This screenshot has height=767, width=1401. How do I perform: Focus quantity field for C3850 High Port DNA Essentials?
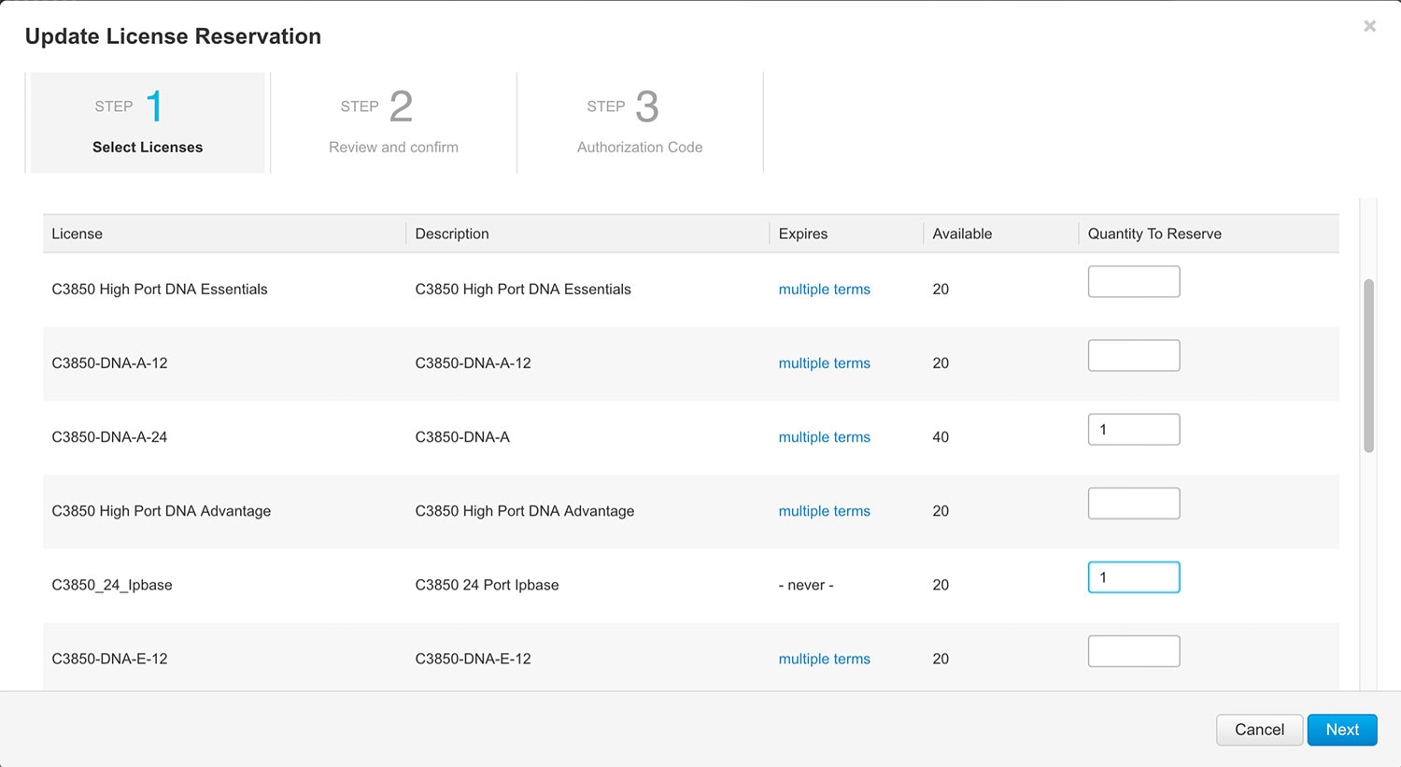[x=1134, y=281]
